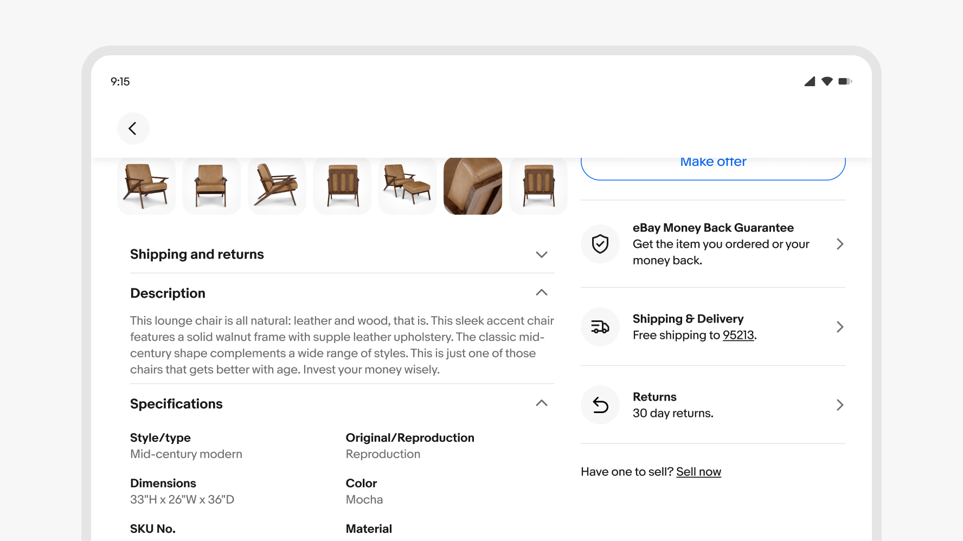Collapse the Description section

[x=541, y=293]
